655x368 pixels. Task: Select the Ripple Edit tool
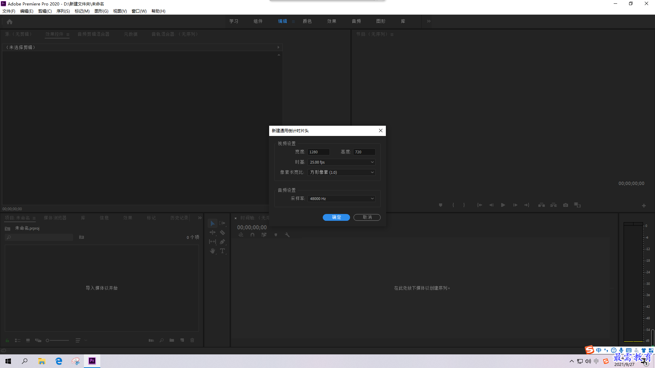[x=213, y=233]
